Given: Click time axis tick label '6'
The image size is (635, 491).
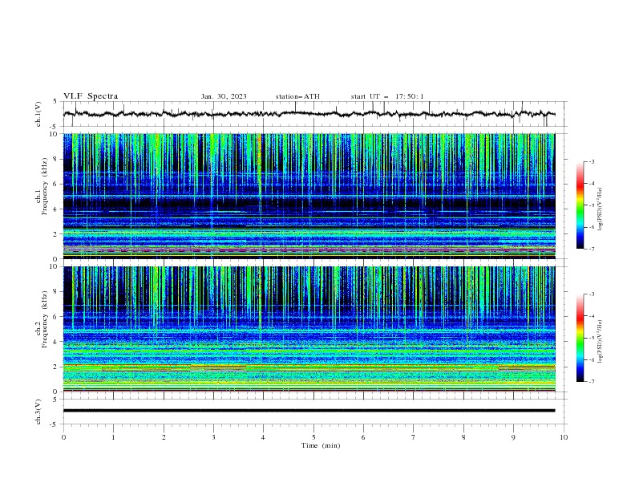Looking at the screenshot, I should pyautogui.click(x=363, y=437).
